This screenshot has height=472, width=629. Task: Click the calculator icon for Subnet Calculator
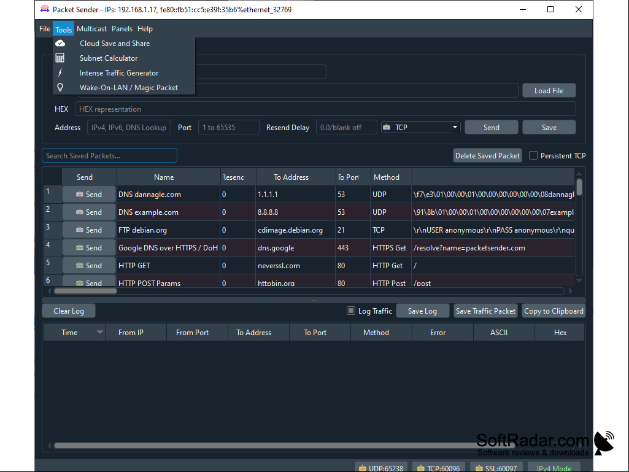[x=60, y=58]
